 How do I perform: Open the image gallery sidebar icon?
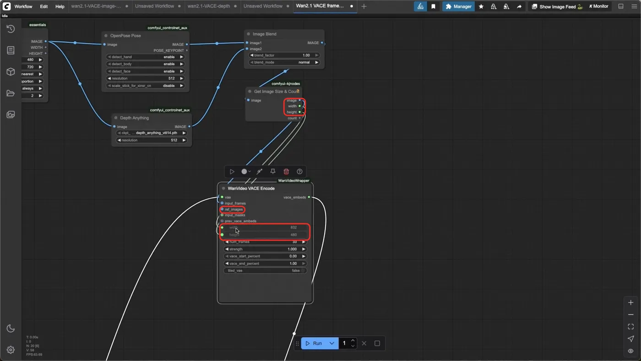click(11, 115)
